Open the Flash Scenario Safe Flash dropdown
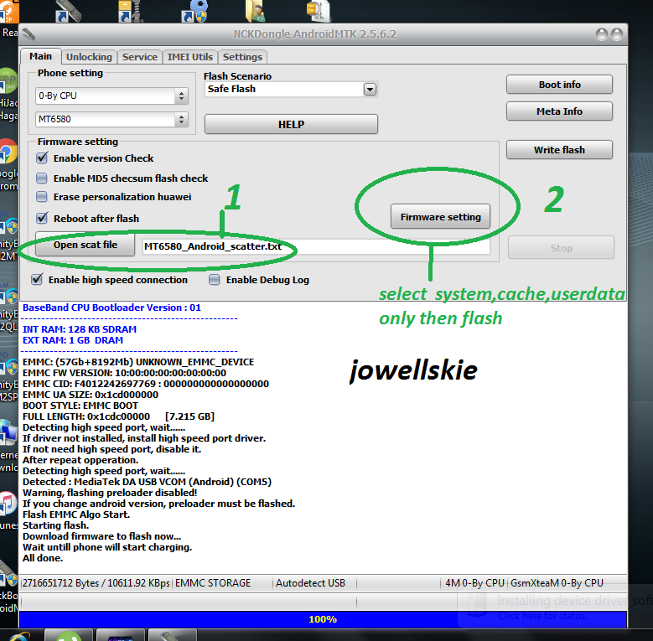Screen dimensions: 653x641 coord(370,89)
